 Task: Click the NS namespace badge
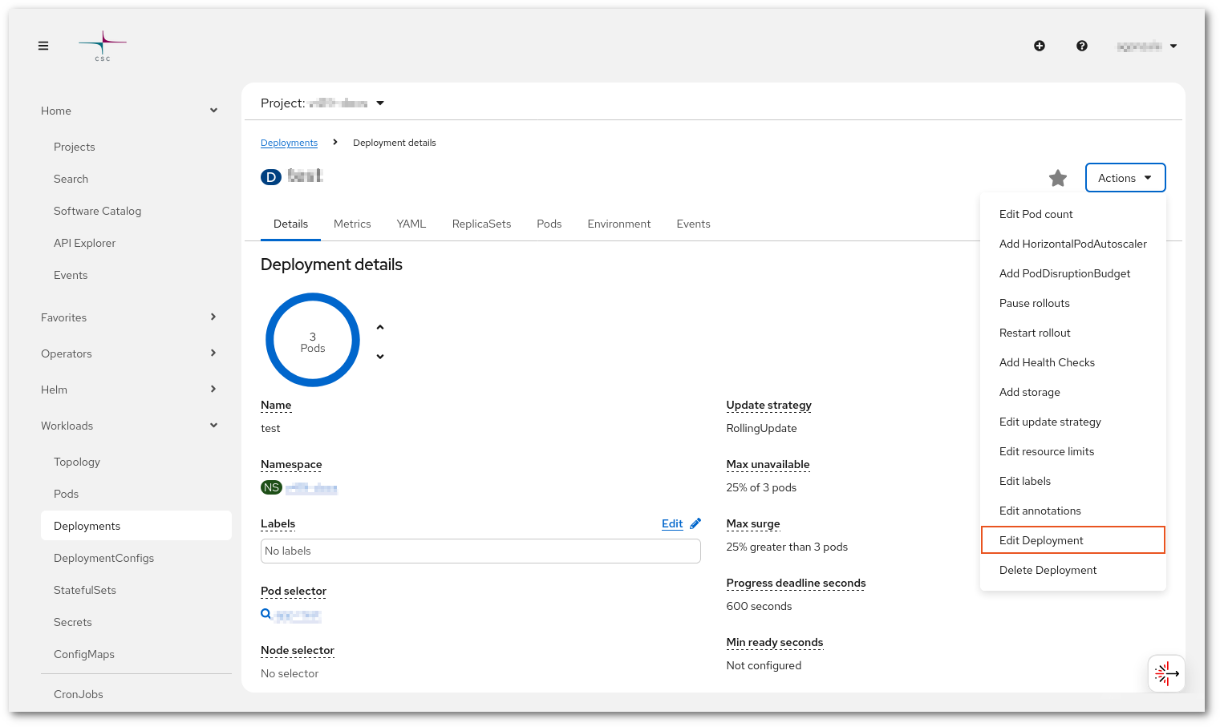pos(271,487)
